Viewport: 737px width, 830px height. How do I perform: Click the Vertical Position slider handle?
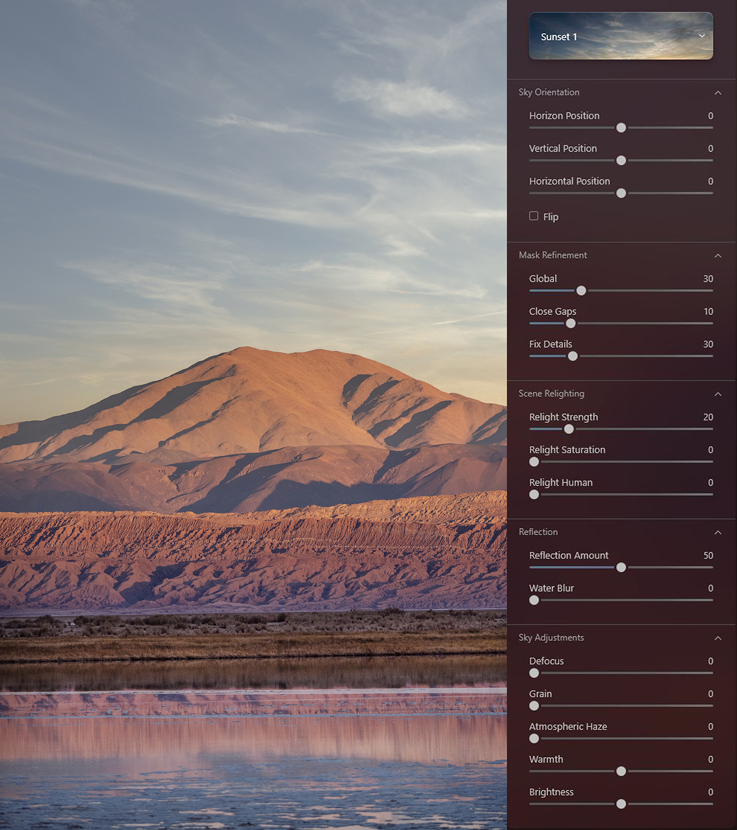[621, 161]
